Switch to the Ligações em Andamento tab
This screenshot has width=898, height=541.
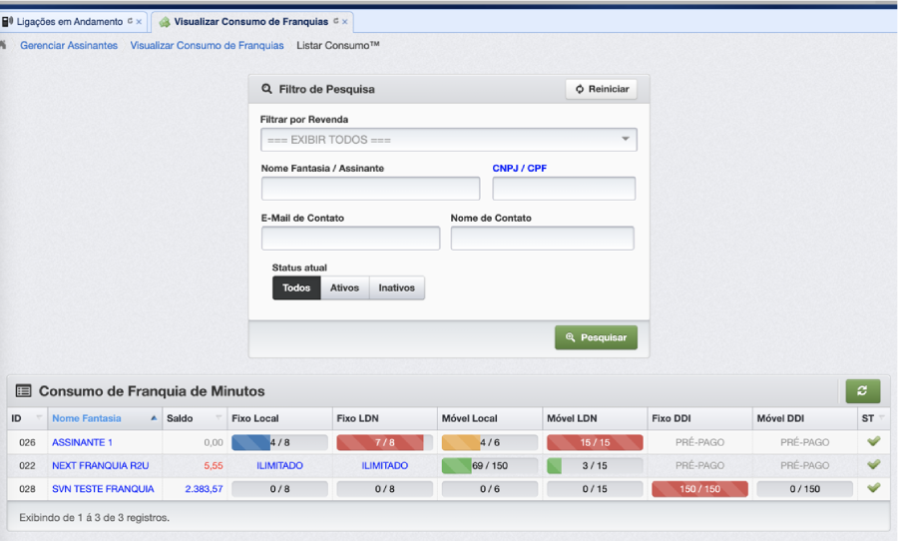pyautogui.click(x=68, y=21)
